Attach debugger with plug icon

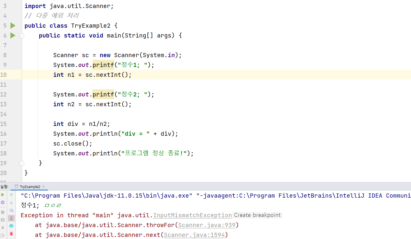[x=3, y=228]
